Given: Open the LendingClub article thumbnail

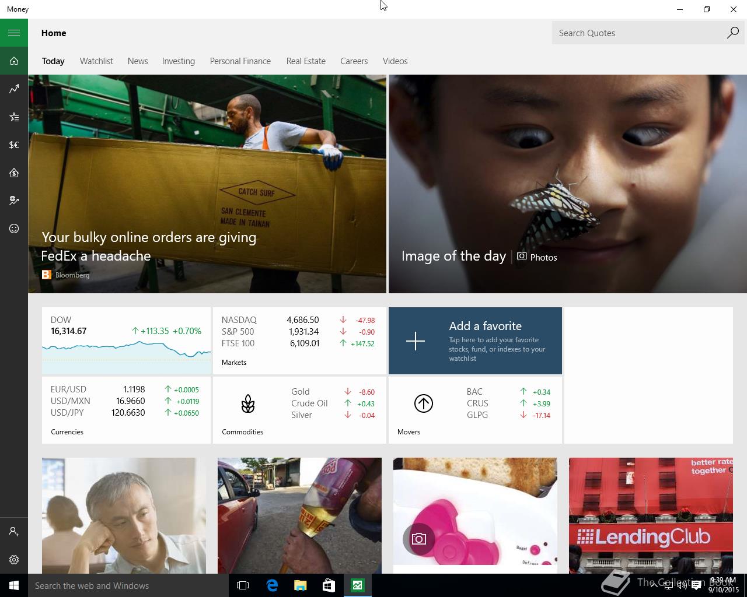Looking at the screenshot, I should pos(651,515).
